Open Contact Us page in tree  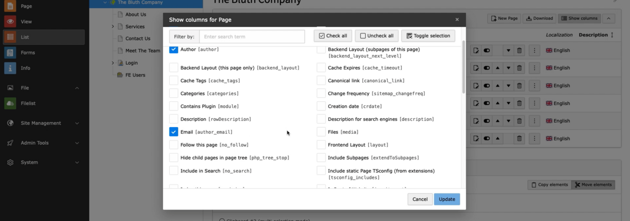[x=138, y=39]
